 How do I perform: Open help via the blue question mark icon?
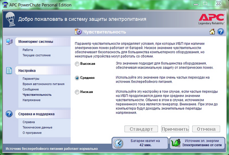[x=221, y=32]
